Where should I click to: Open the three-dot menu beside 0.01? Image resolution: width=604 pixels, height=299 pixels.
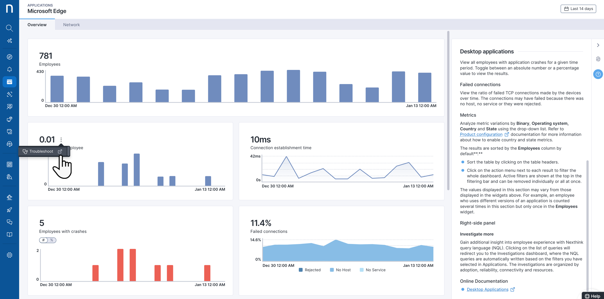pyautogui.click(x=61, y=139)
